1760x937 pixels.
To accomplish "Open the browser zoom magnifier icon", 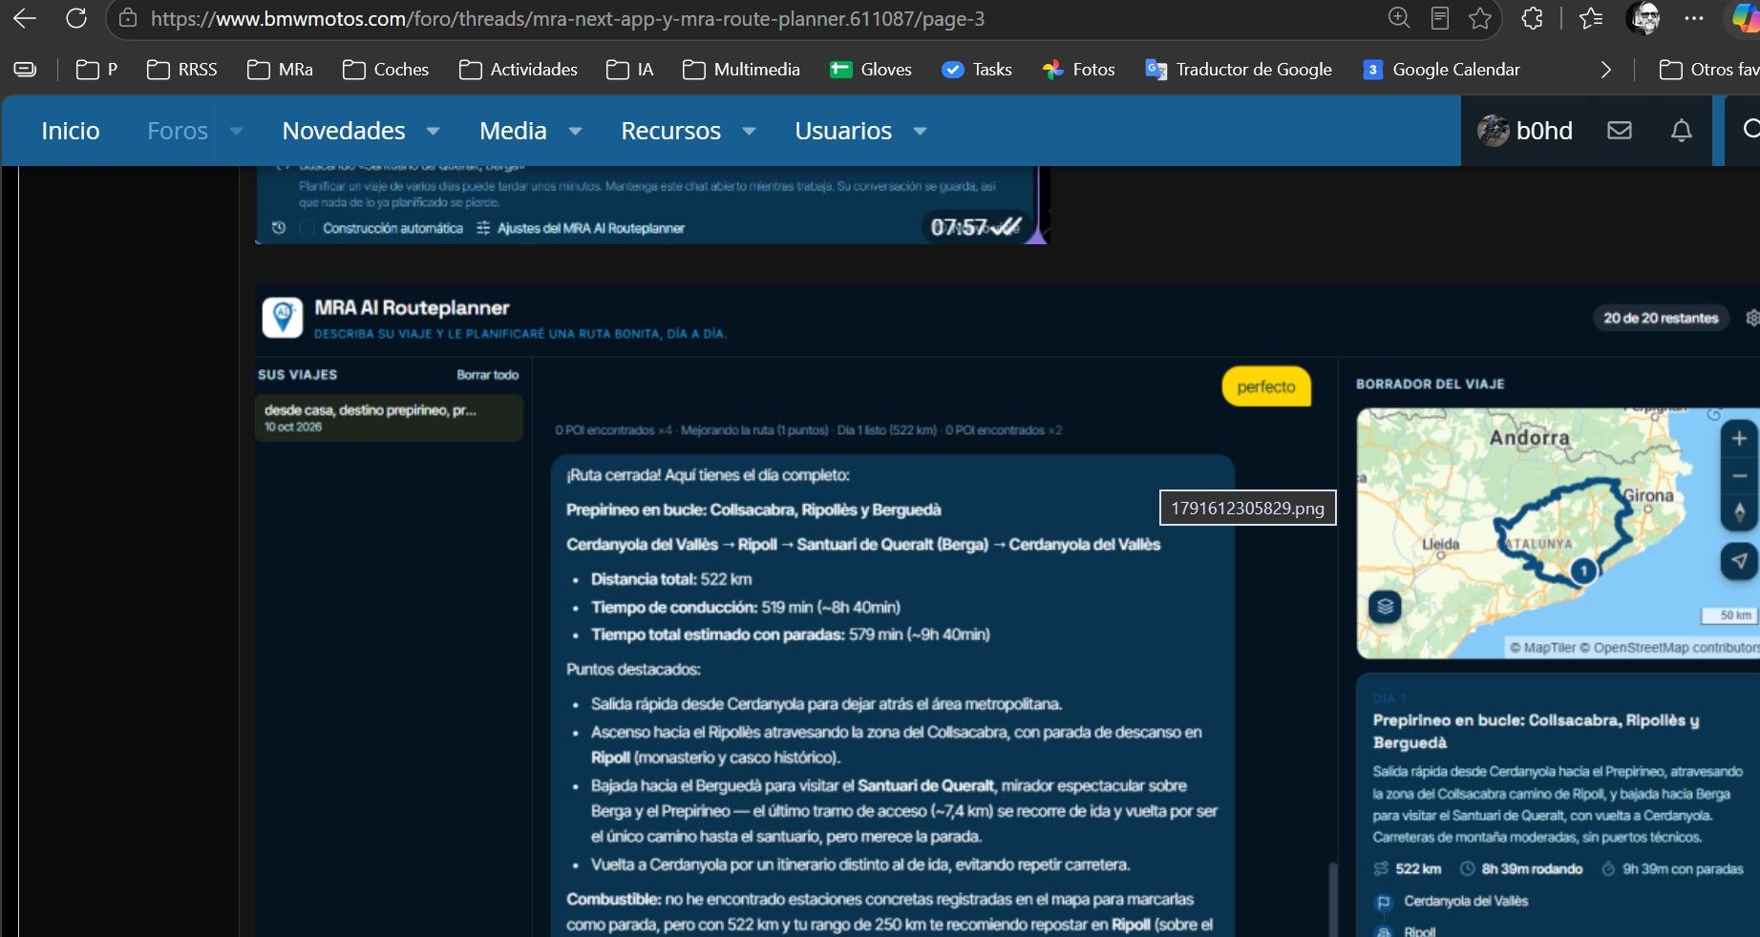I will [1399, 18].
